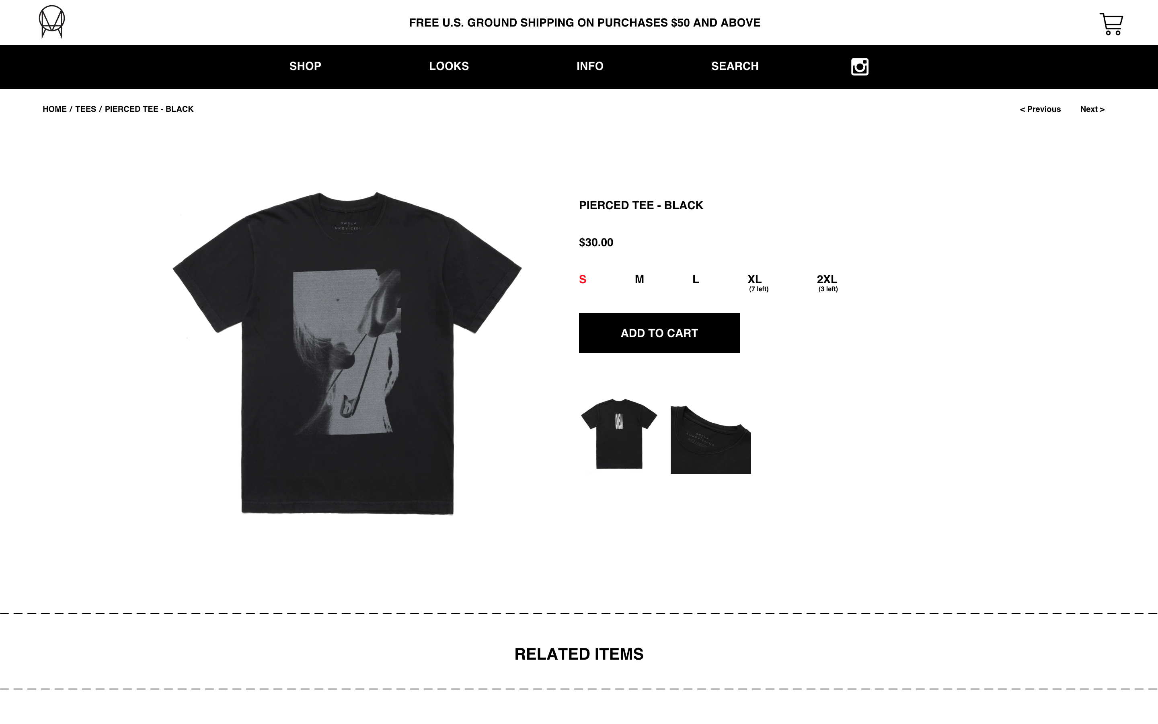
Task: View the collar label thumbnail
Action: point(710,439)
